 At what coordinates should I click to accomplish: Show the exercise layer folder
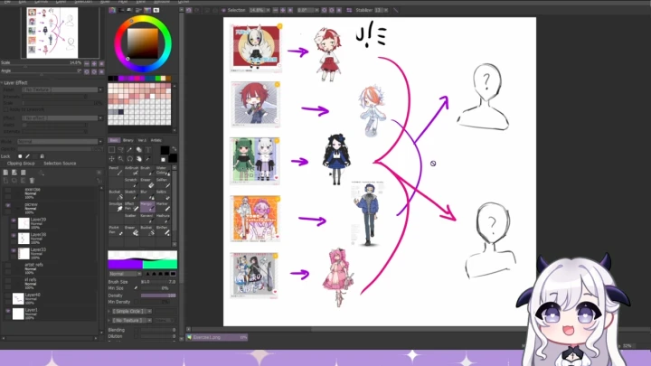[8, 190]
